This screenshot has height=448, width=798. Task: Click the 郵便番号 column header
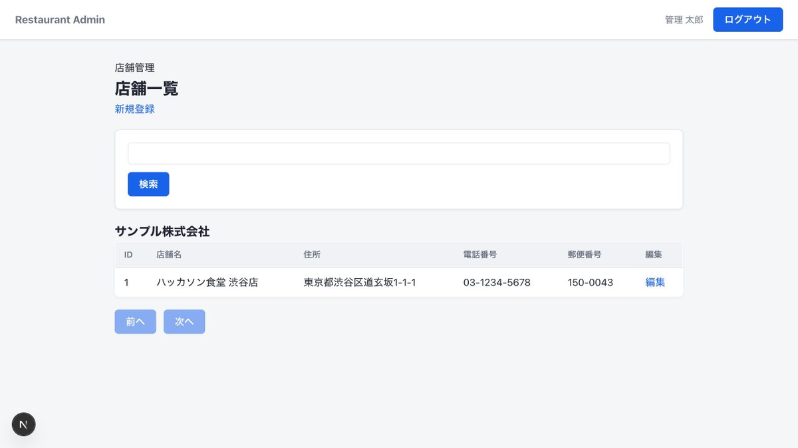pyautogui.click(x=585, y=254)
